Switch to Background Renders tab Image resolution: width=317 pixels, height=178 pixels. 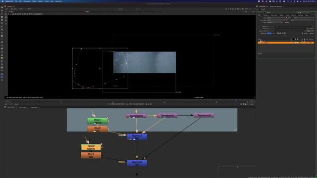tap(276, 6)
